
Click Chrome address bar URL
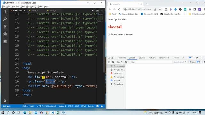point(139,9)
